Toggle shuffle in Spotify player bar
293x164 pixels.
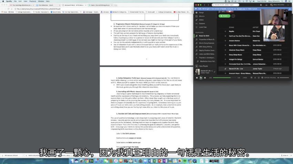pos(255,78)
